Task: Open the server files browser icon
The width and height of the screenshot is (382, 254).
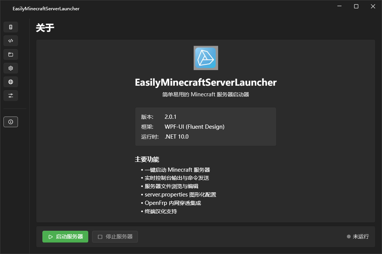Action: point(10,54)
